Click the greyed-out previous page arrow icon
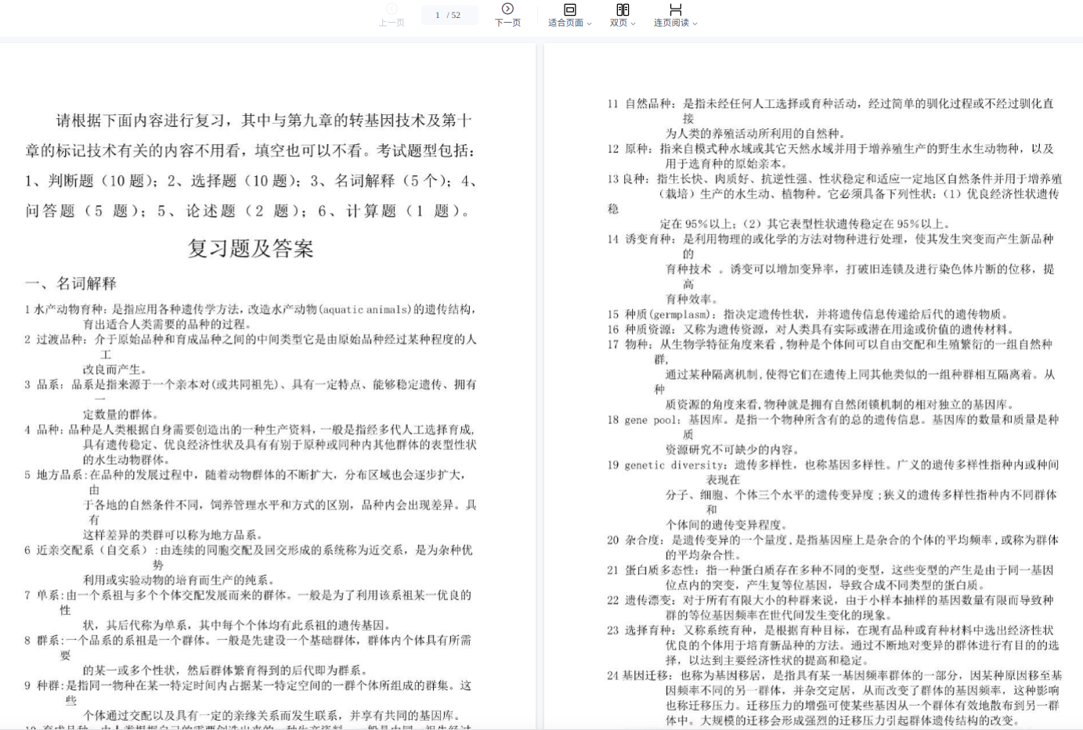 click(x=392, y=9)
